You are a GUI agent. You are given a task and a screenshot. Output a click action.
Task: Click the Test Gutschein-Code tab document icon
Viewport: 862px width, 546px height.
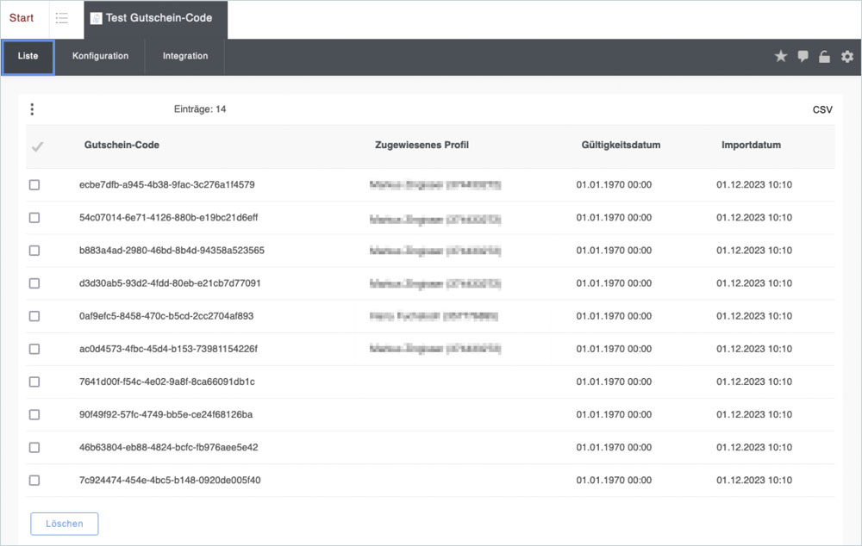click(96, 18)
